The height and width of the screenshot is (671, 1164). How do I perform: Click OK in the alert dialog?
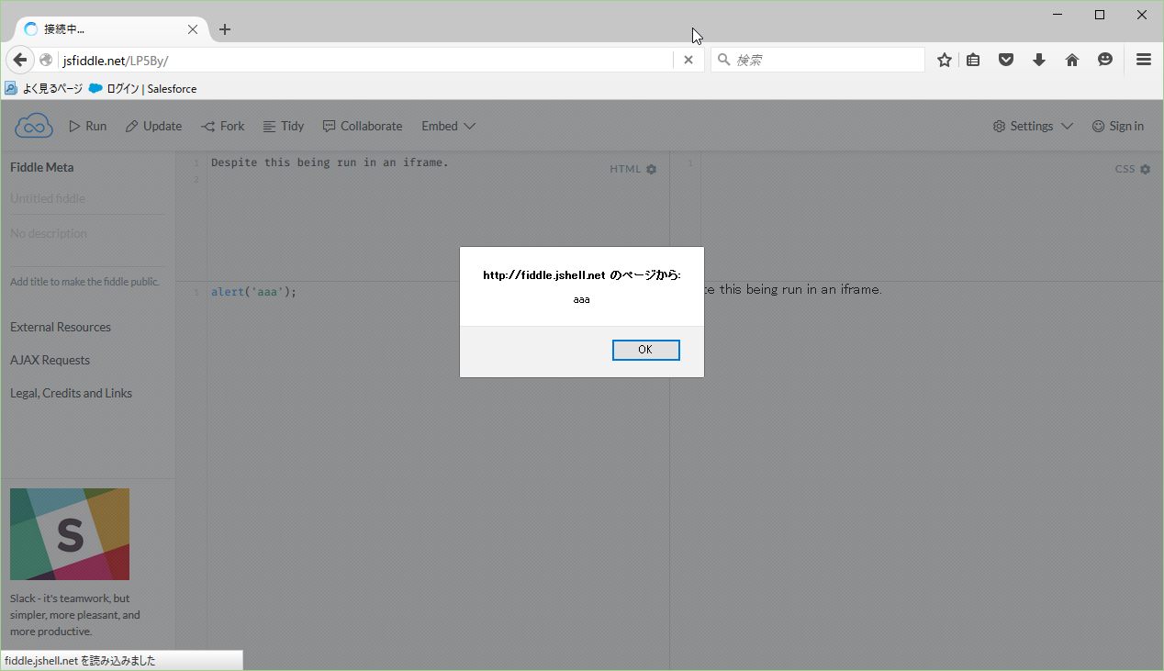coord(645,350)
